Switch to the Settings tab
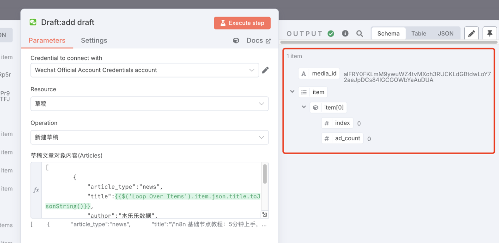499x243 pixels. (x=94, y=40)
